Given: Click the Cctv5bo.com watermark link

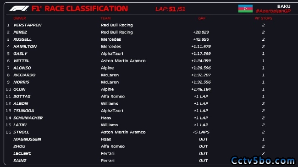Looking at the screenshot, I should 263,161.
